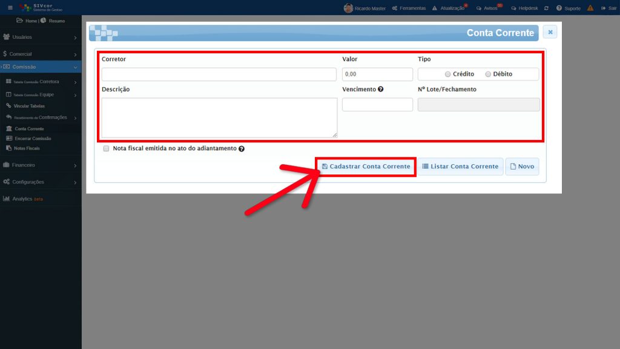Click into the Descrição text area
620x349 pixels.
219,118
